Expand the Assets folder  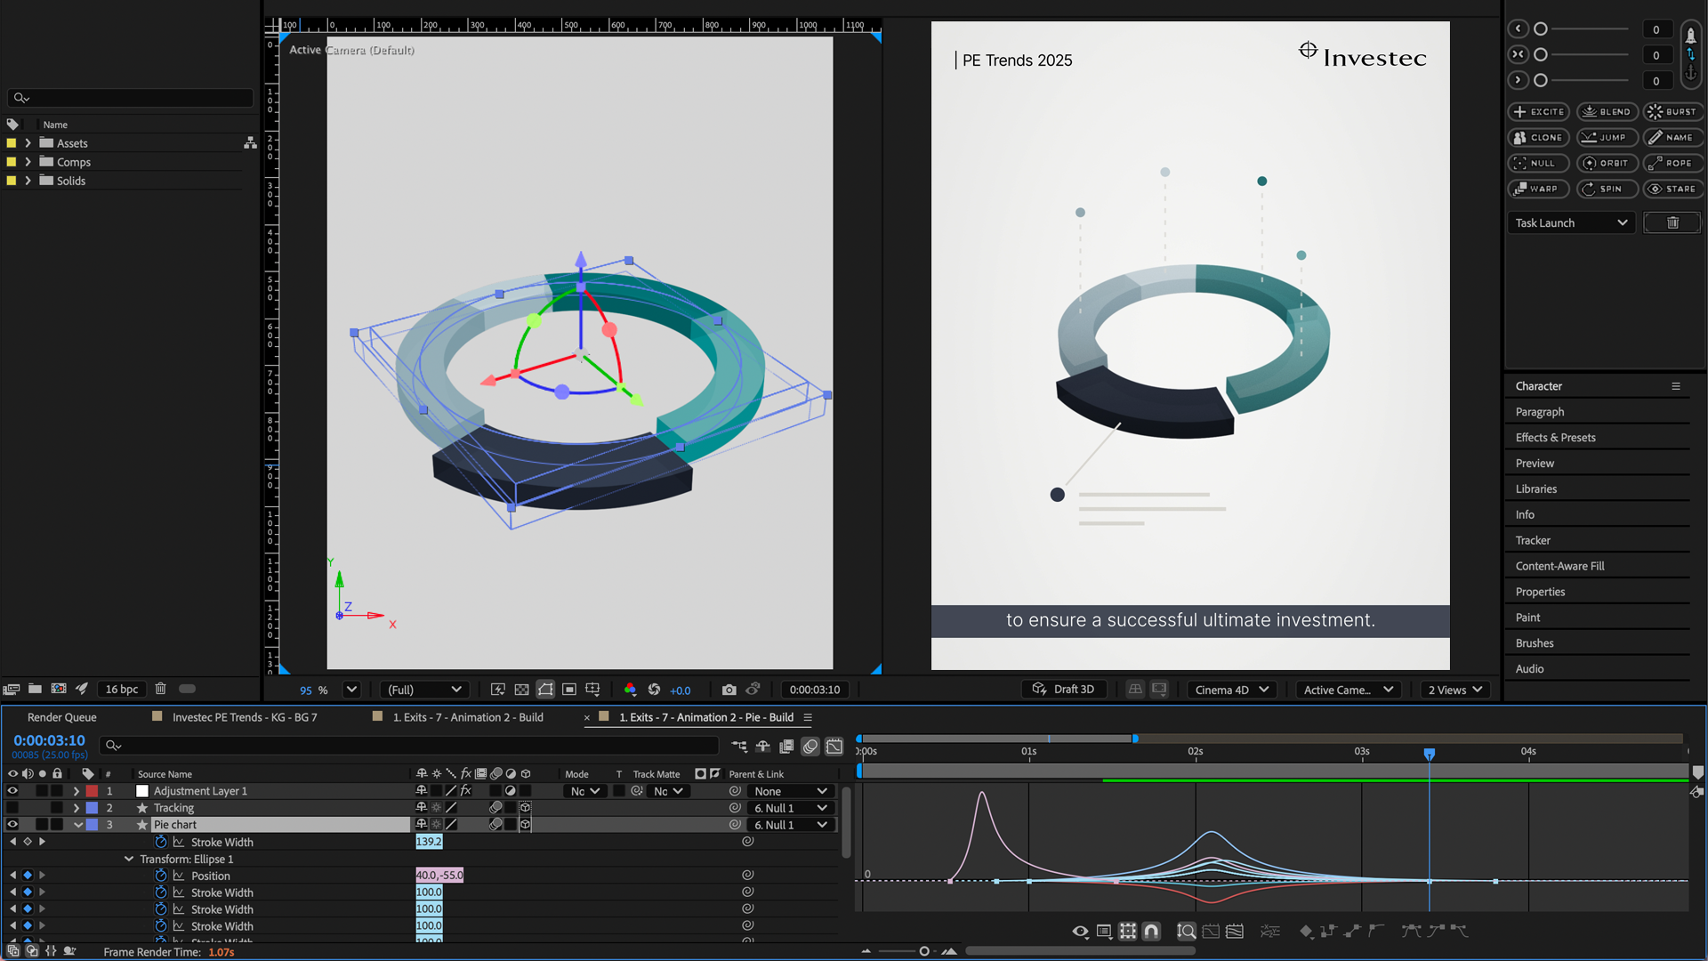point(28,143)
